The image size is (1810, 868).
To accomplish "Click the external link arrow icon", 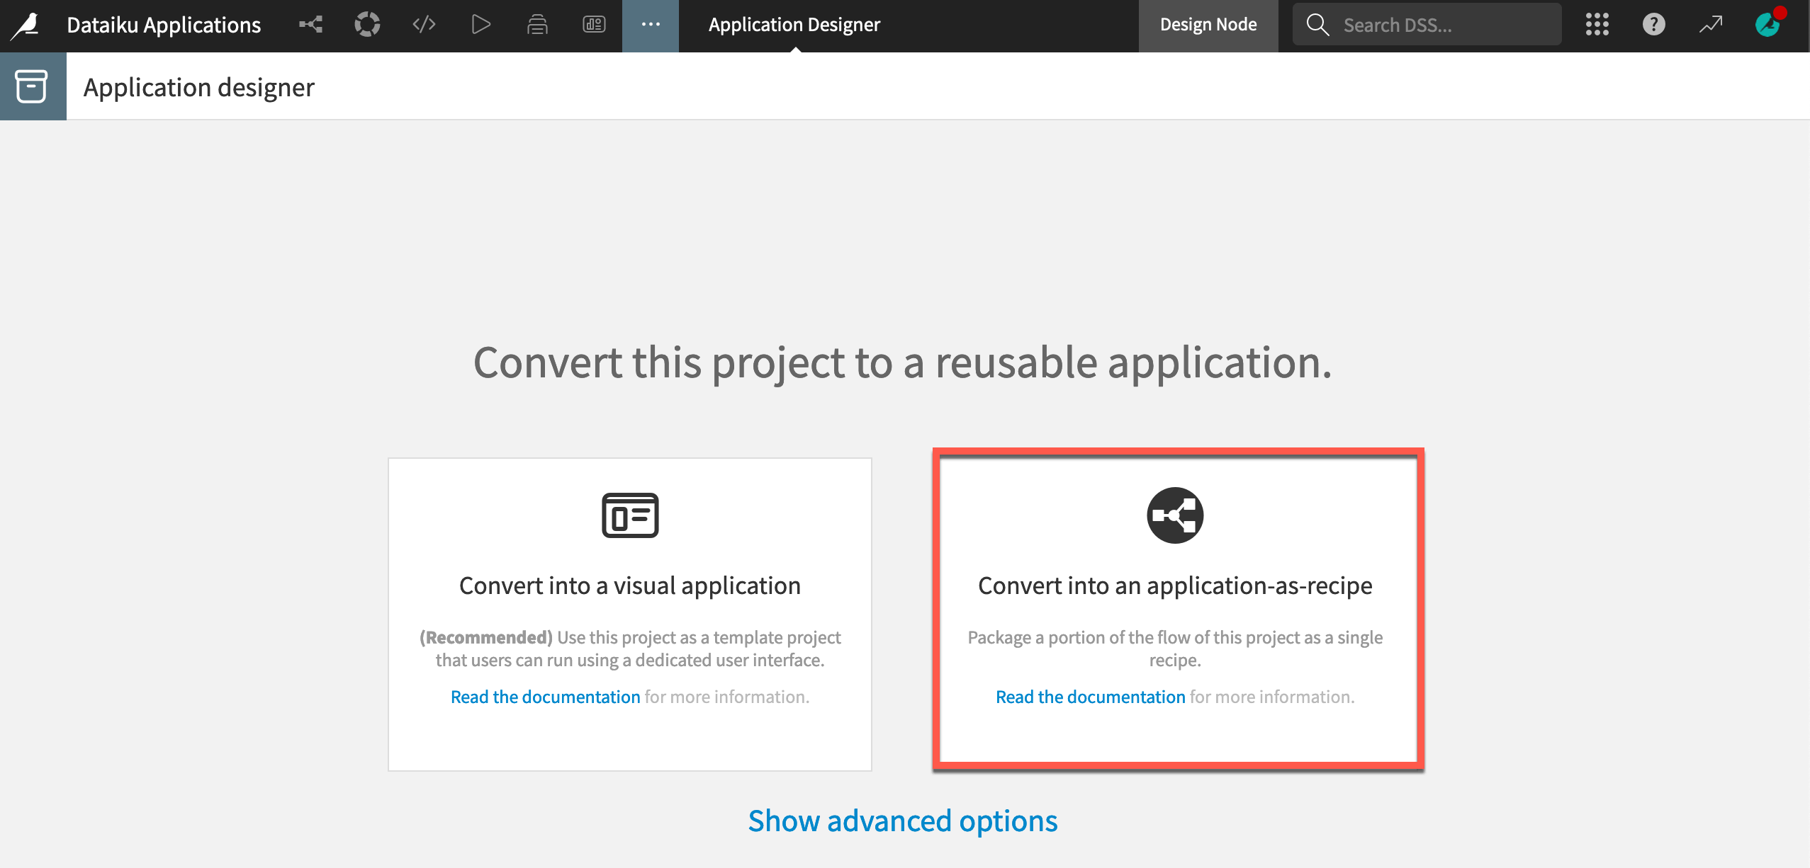I will [1712, 25].
